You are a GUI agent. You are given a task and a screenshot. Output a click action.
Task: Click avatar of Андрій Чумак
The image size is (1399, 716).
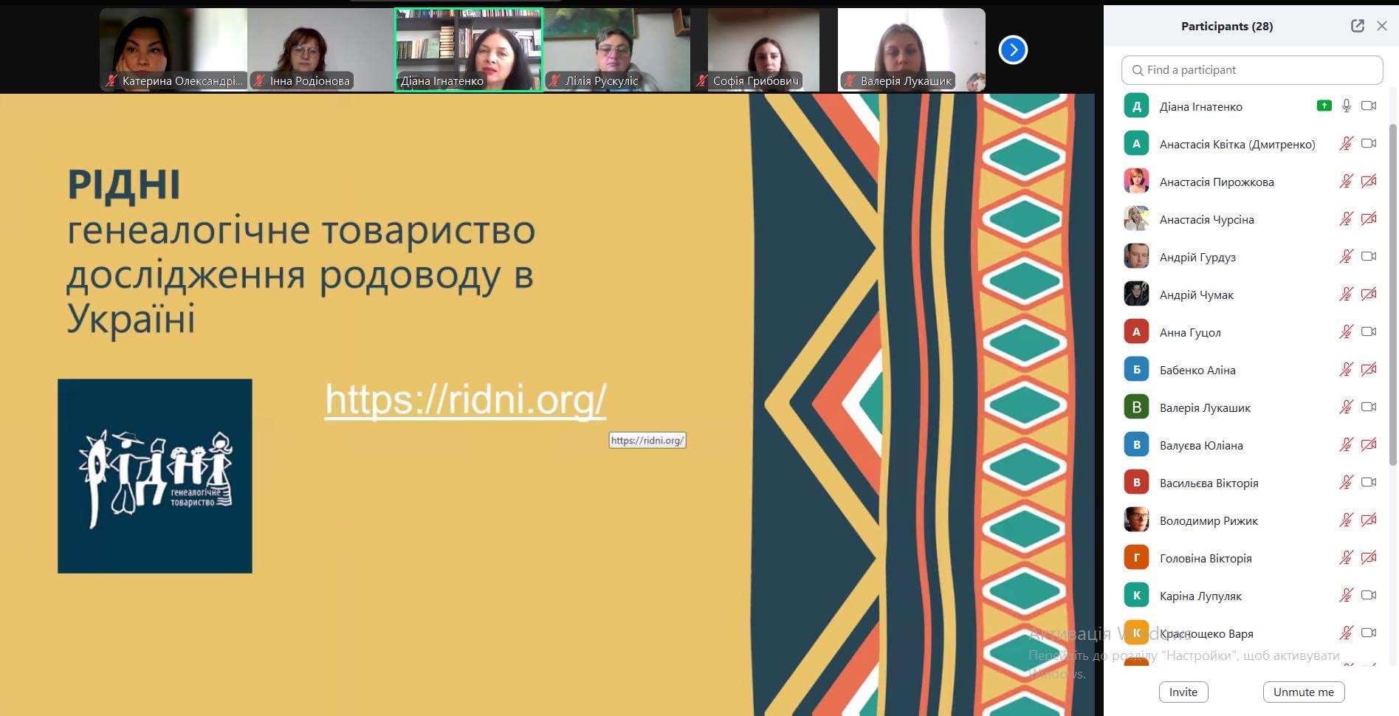1136,294
